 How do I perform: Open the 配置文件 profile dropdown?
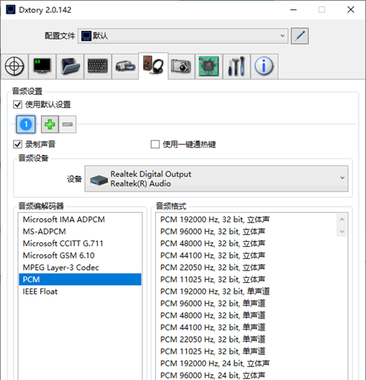click(x=183, y=36)
